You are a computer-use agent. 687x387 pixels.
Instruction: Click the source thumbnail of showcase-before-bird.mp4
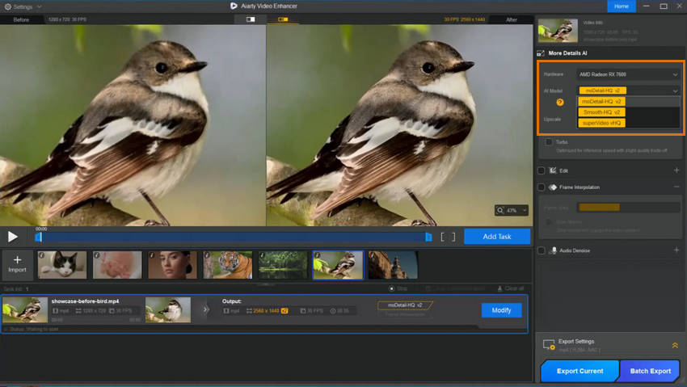click(25, 310)
